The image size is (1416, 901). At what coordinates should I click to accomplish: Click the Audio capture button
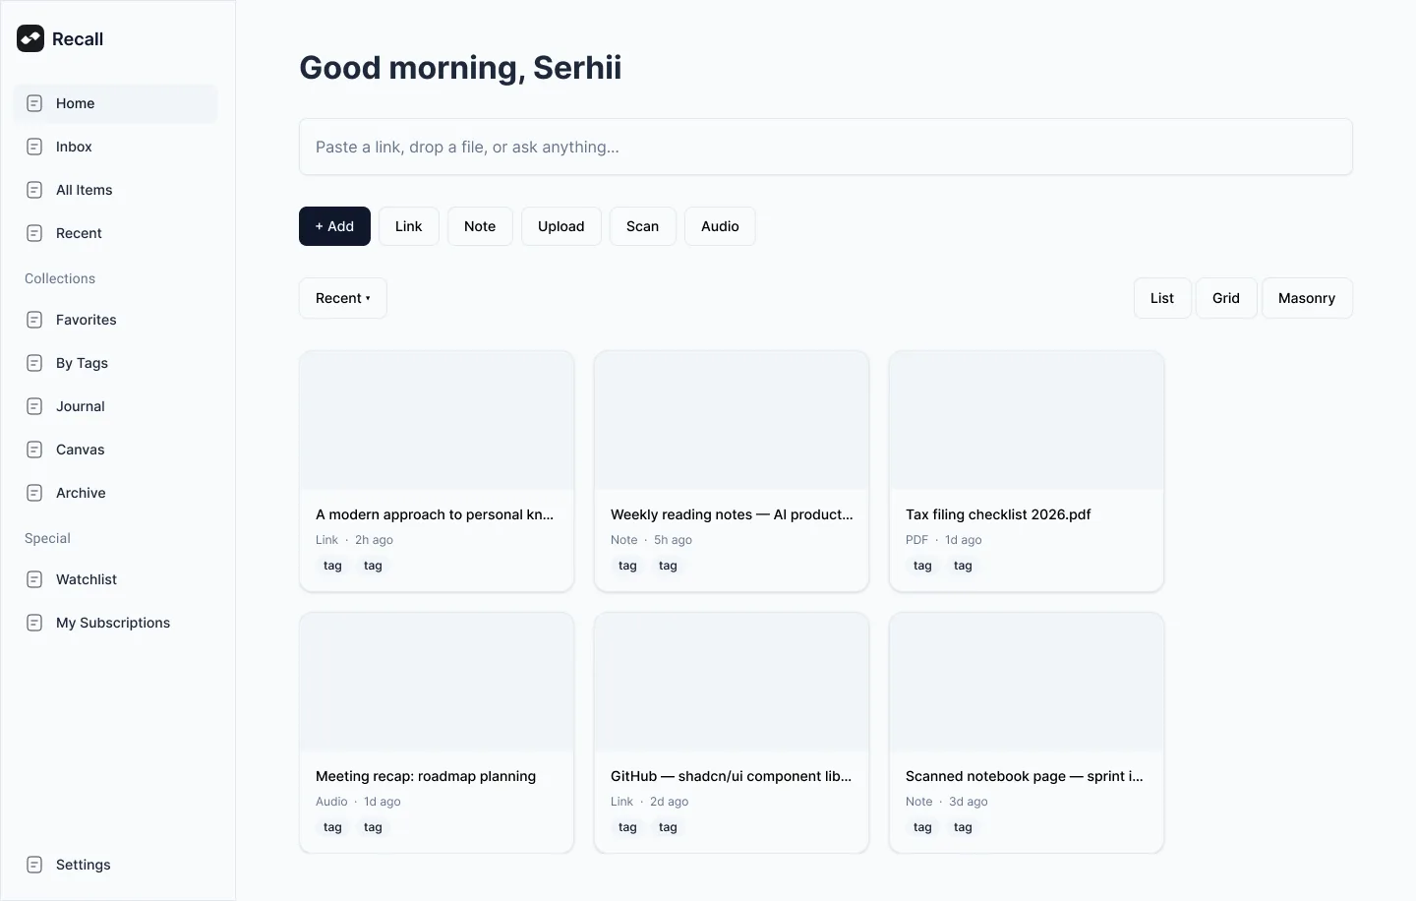720,226
